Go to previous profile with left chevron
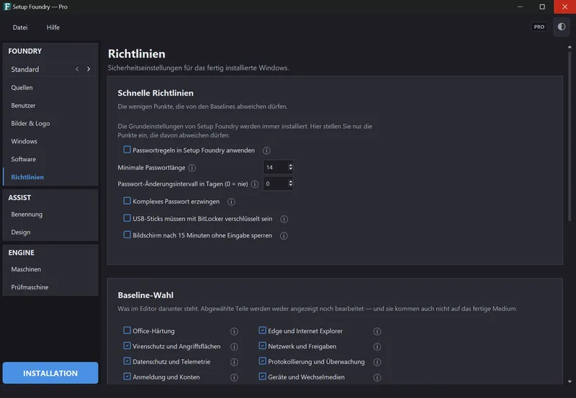The height and width of the screenshot is (398, 576). click(x=77, y=69)
